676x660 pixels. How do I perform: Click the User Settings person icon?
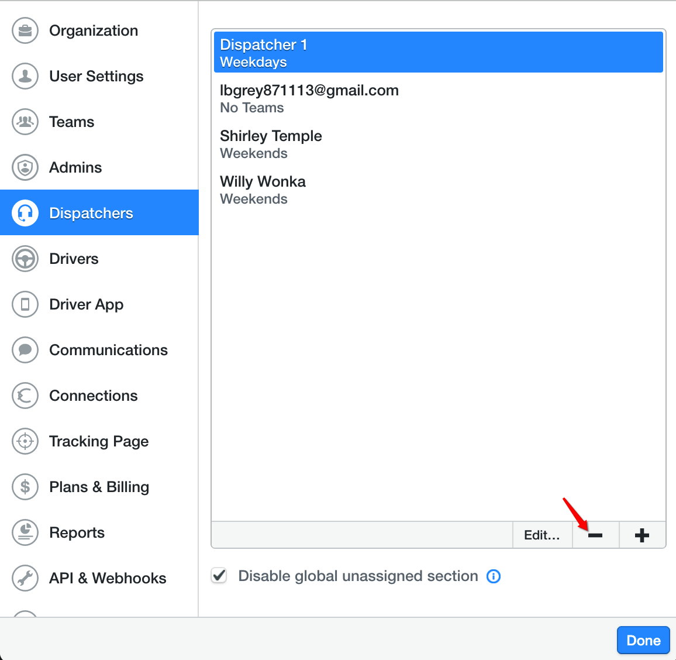coord(25,76)
